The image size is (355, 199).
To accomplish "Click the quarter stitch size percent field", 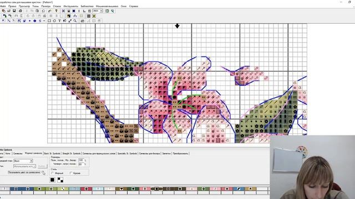I will [x=81, y=164].
